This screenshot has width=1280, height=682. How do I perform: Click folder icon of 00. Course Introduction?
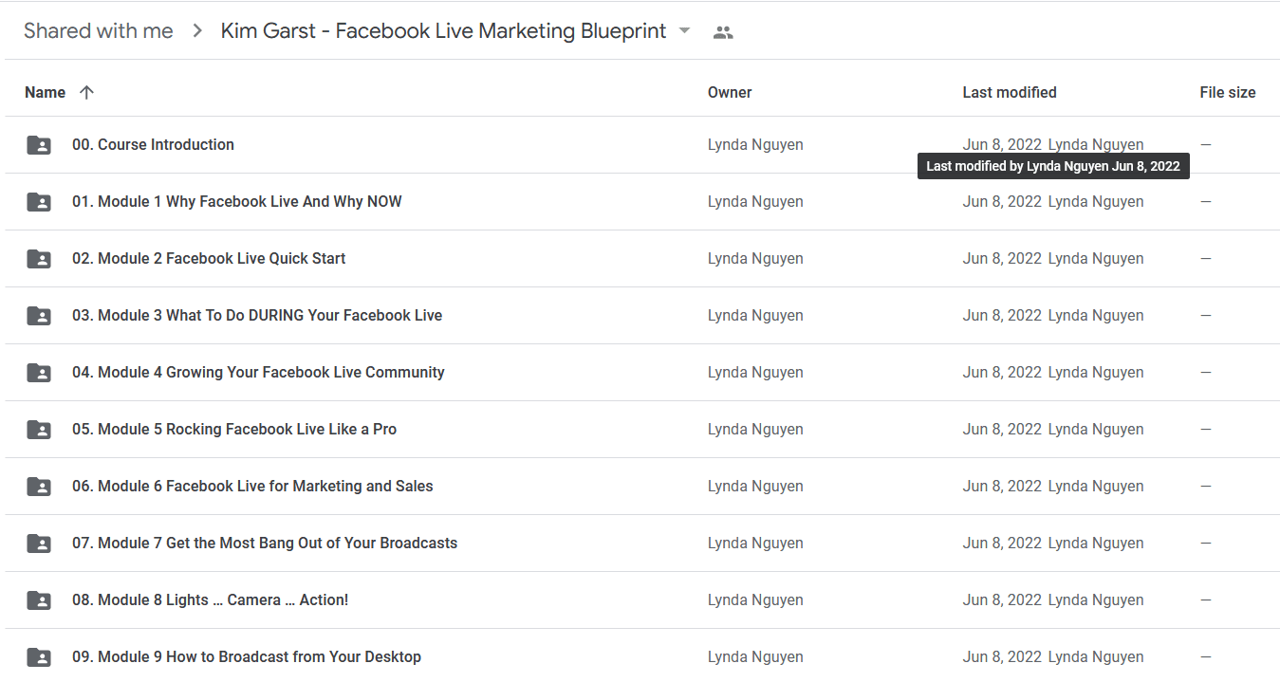[x=39, y=145]
